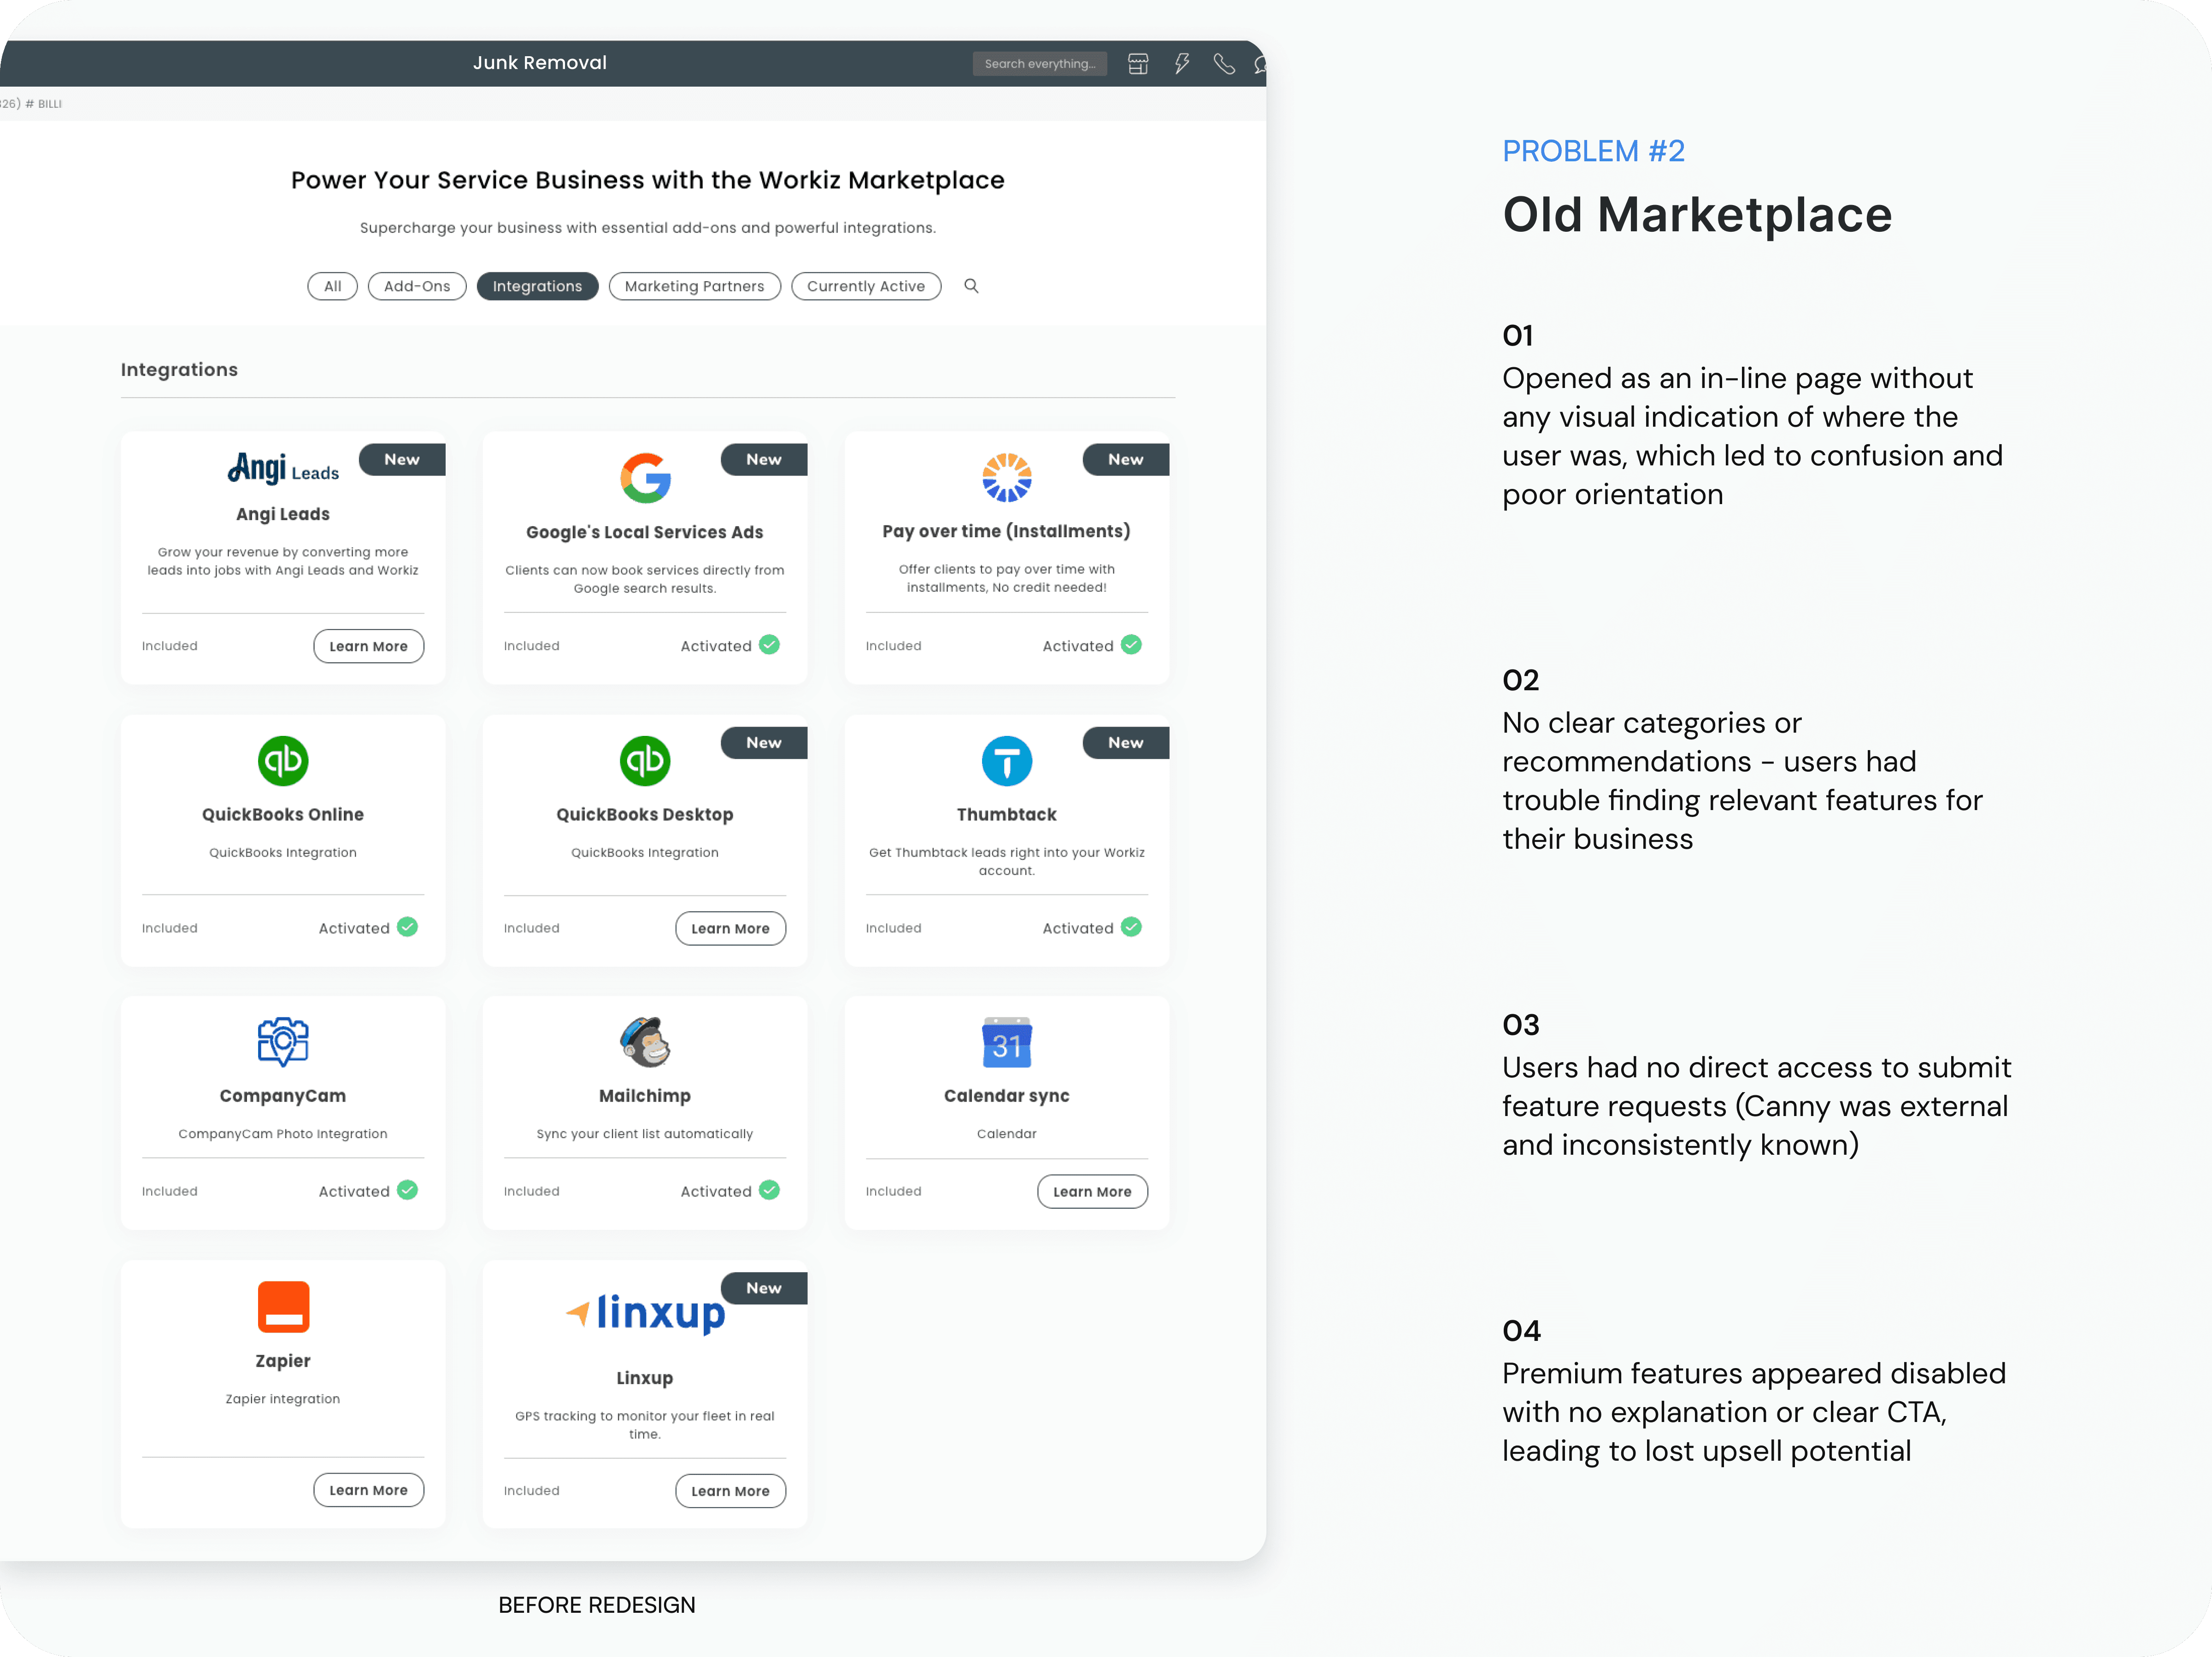
Task: Open the marketplace store icon in header
Action: pos(1137,64)
